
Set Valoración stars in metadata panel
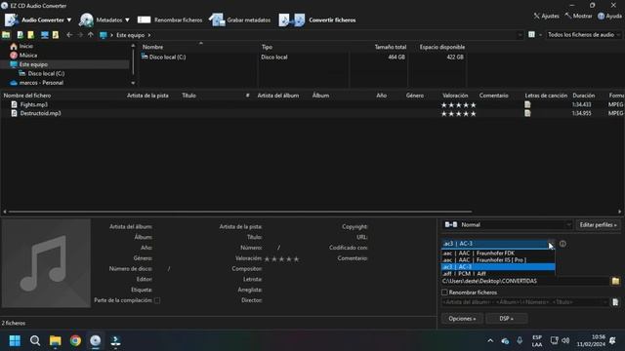point(281,259)
